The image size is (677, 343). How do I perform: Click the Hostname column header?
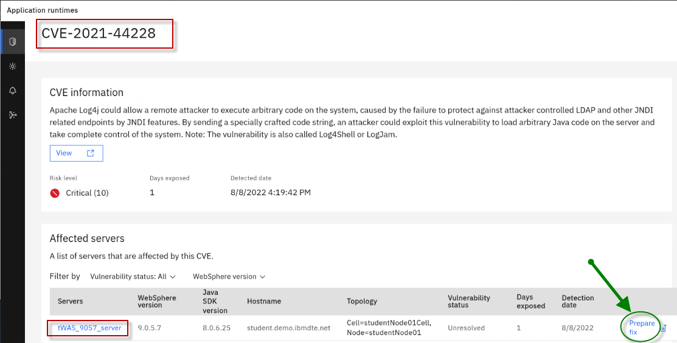point(265,301)
